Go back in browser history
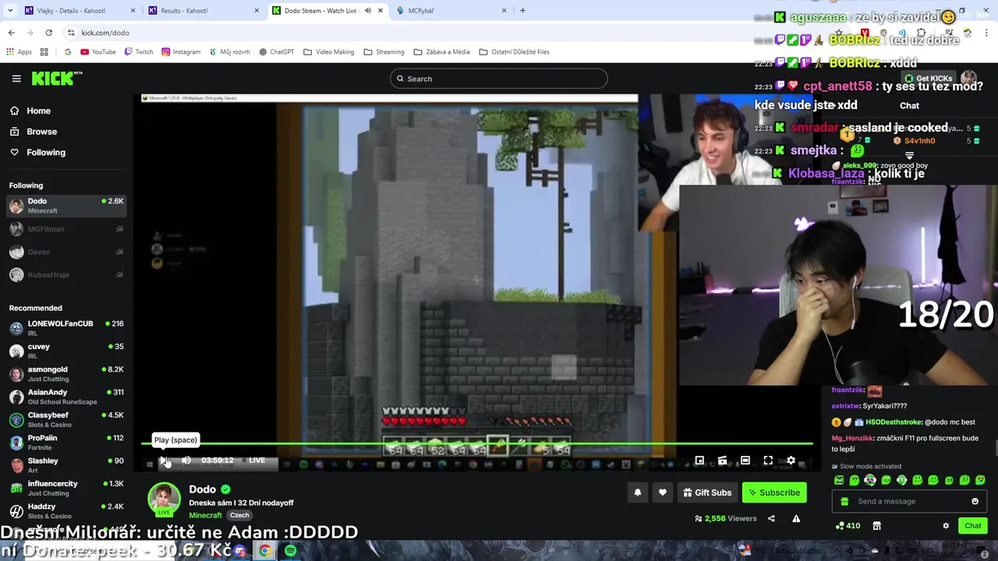 [x=11, y=33]
